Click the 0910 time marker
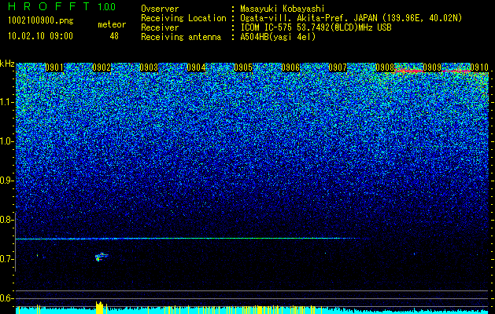This screenshot has height=314, width=495. click(479, 68)
